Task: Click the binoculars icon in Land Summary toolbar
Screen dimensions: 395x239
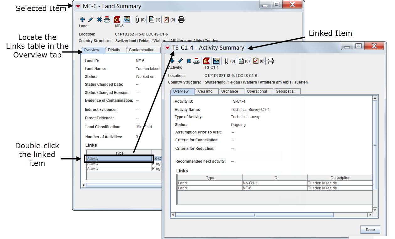Action: (x=127, y=19)
